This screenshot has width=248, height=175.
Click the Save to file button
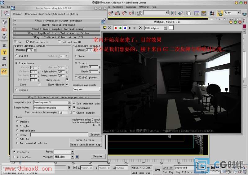86,140
